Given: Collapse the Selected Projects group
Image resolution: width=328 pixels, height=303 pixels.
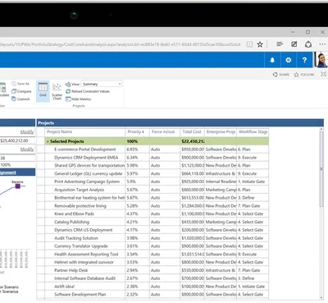Looking at the screenshot, I should point(48,141).
